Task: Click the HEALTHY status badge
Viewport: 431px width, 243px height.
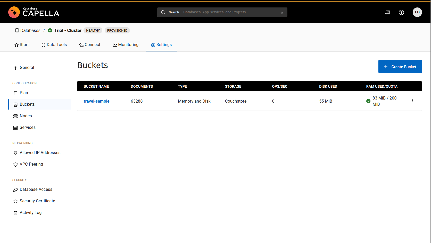Action: coord(93,30)
